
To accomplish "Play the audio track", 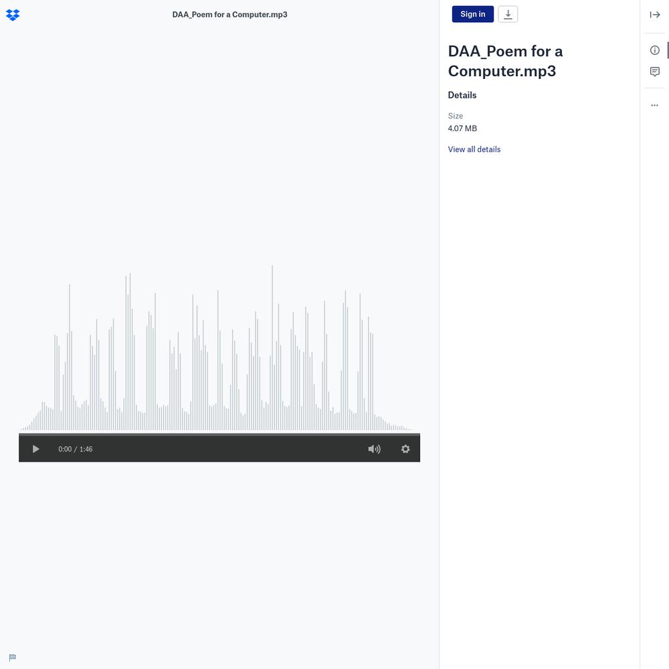I will tap(36, 449).
